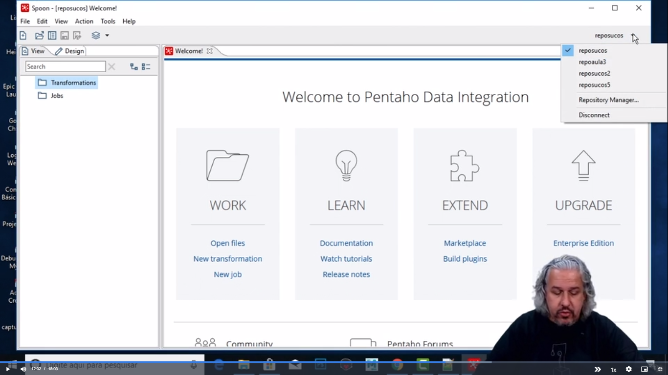668x375 pixels.
Task: Select the Transformations folder in the tree
Action: pyautogui.click(x=67, y=83)
